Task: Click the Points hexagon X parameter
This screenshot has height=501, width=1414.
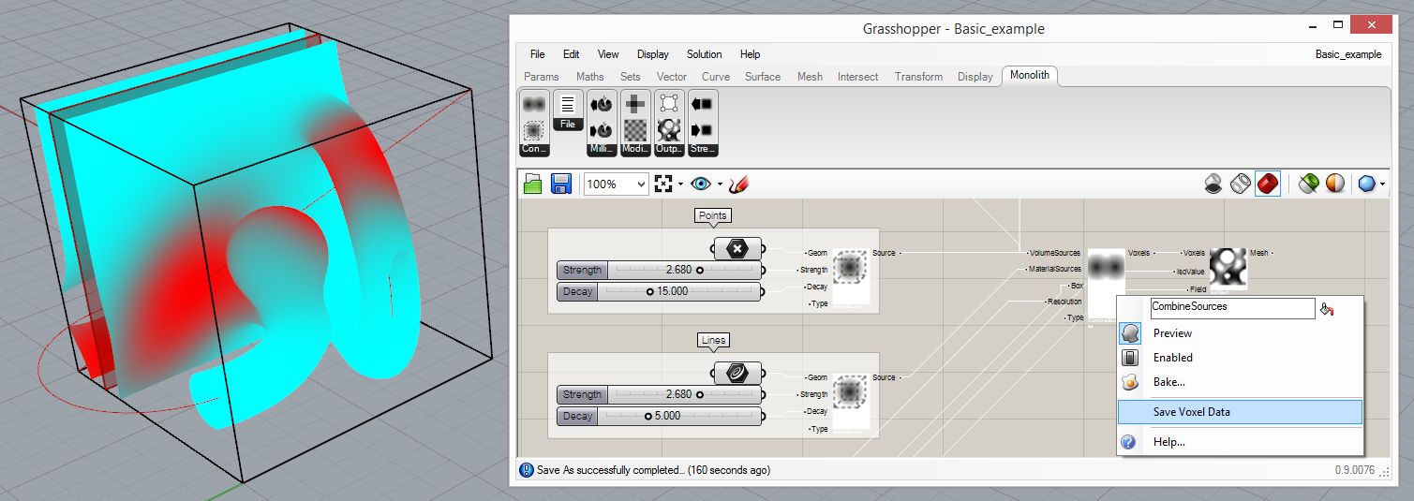Action: click(737, 249)
